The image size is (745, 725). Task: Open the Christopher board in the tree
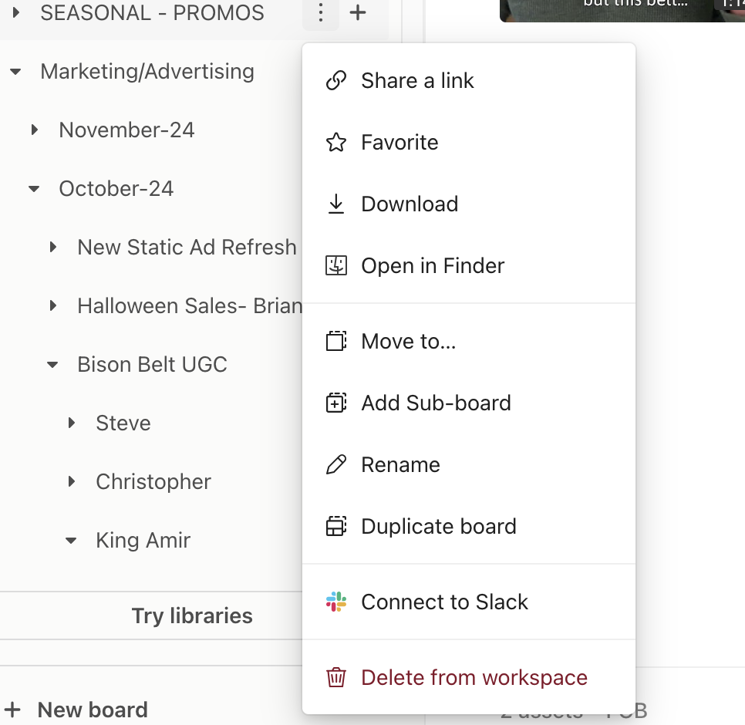pyautogui.click(x=153, y=482)
